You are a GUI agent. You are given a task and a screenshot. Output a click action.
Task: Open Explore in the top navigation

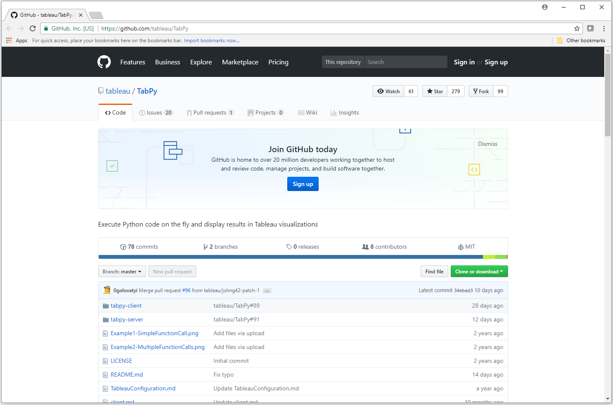201,62
